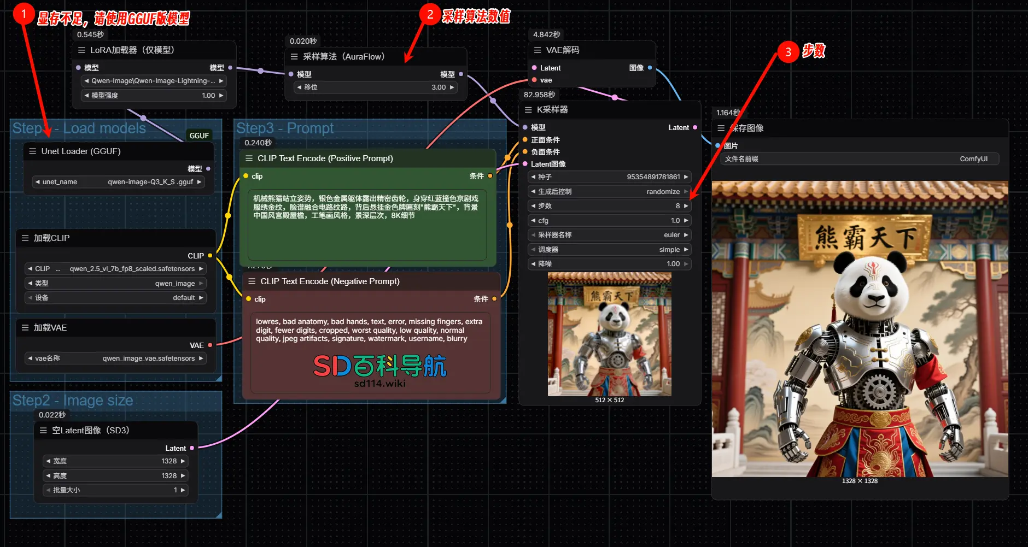Select the Step3 - Prompt group title
The image size is (1028, 547).
coord(285,128)
